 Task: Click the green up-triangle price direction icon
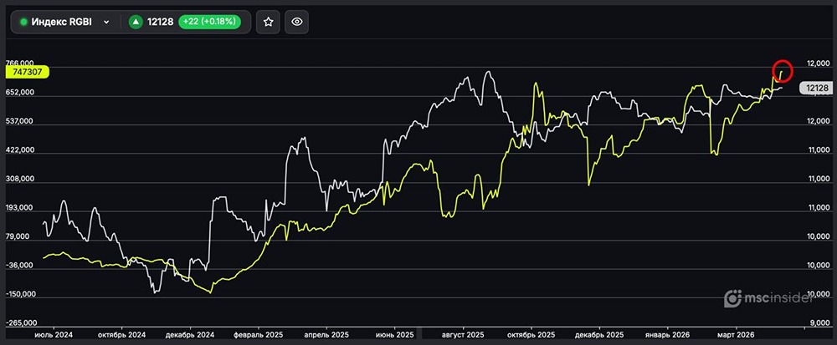pos(136,23)
